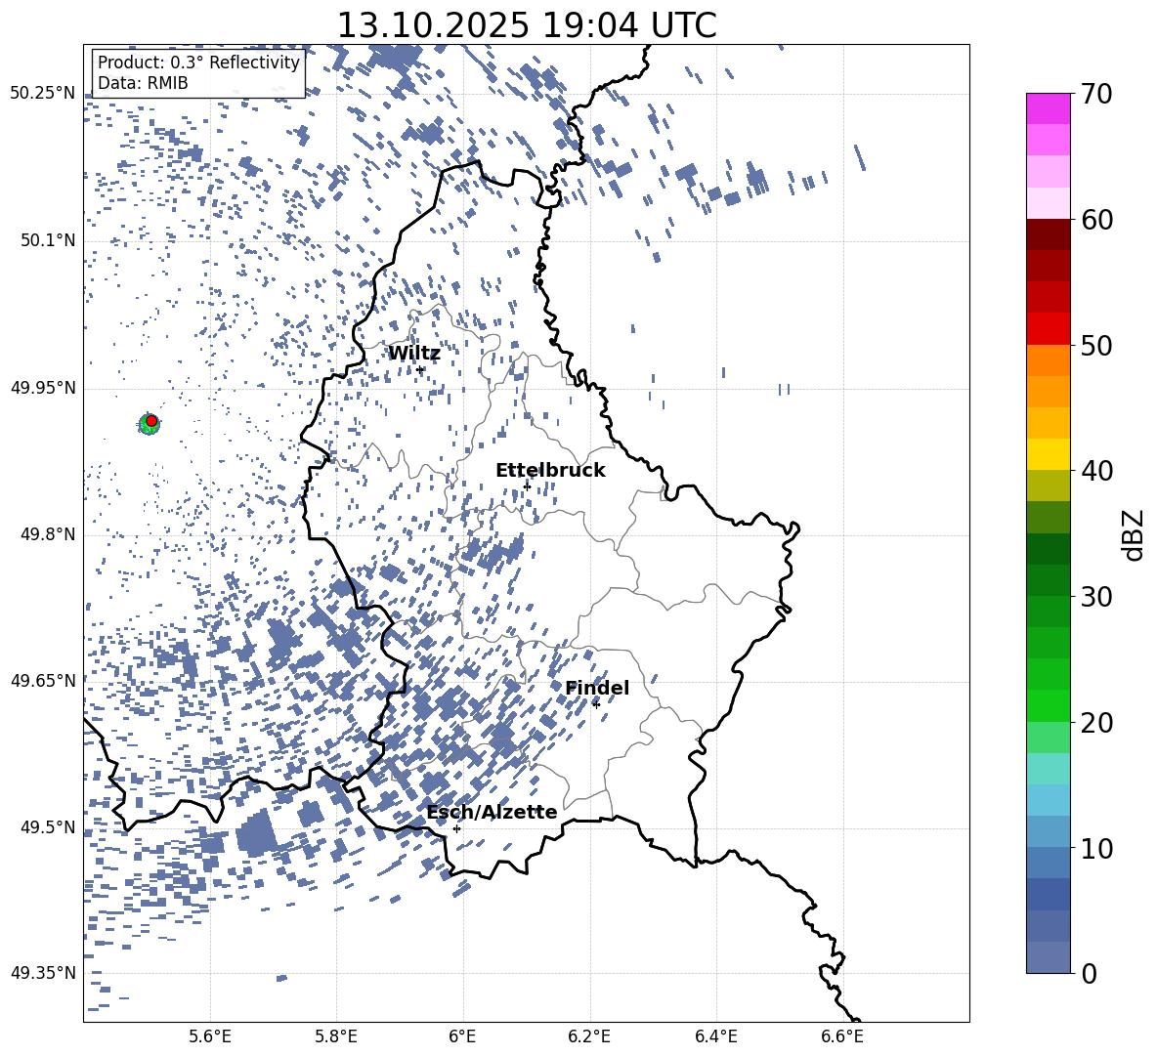Click the Wiltz station cross marker

pos(420,370)
